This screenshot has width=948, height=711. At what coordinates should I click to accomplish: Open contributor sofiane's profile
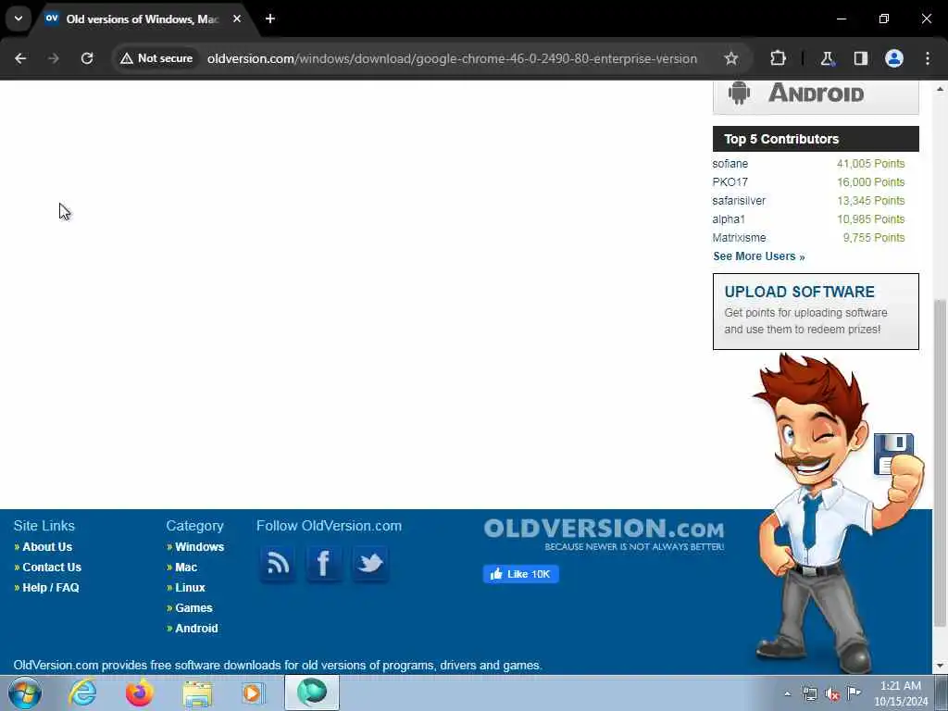tap(730, 164)
